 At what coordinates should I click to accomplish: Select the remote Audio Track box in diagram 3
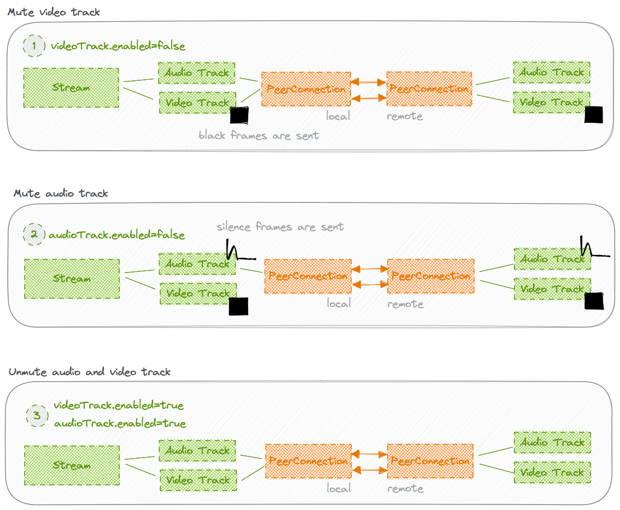coord(552,442)
